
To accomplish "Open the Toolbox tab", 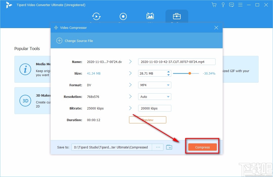I will (x=177, y=17).
